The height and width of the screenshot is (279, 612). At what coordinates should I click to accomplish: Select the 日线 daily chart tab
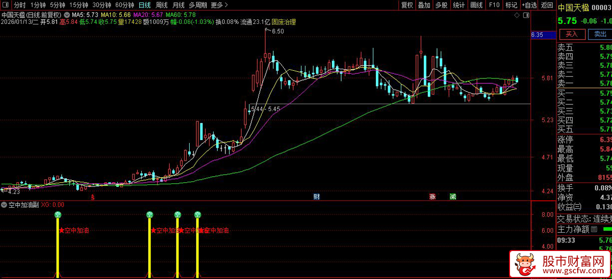[145, 5]
